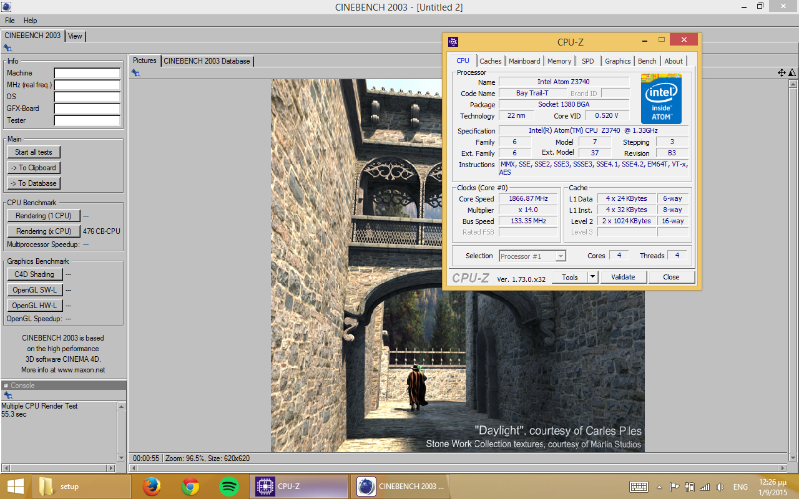The image size is (799, 499).
Task: Open the Windows Start button
Action: pyautogui.click(x=16, y=487)
